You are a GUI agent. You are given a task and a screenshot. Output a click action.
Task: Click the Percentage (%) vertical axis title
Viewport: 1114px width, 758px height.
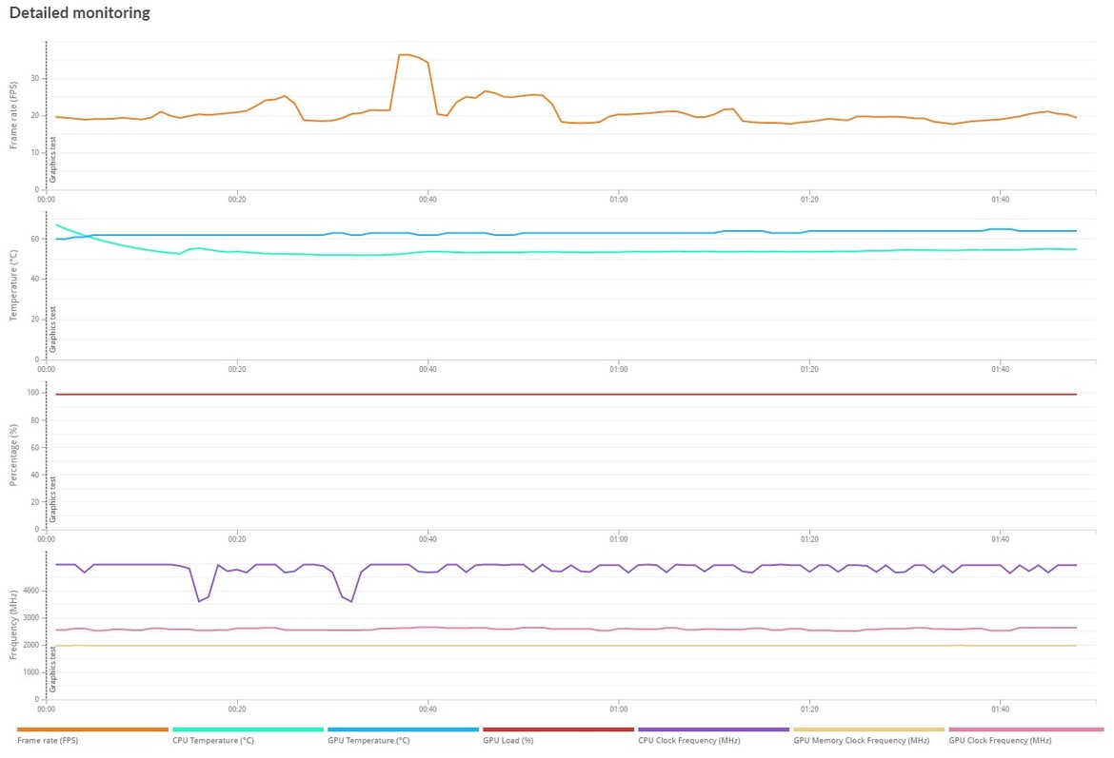[x=13, y=455]
